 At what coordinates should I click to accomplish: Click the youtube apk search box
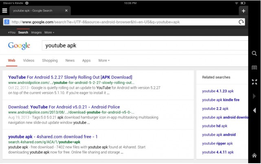click(x=145, y=46)
